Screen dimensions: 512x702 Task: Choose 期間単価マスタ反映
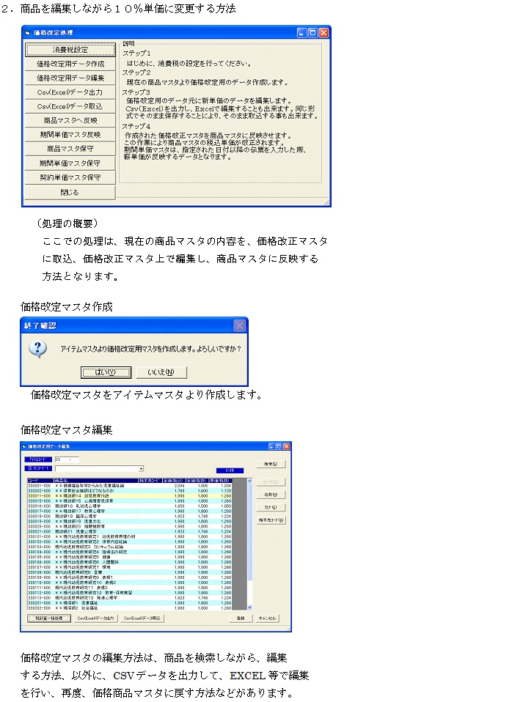[70, 135]
